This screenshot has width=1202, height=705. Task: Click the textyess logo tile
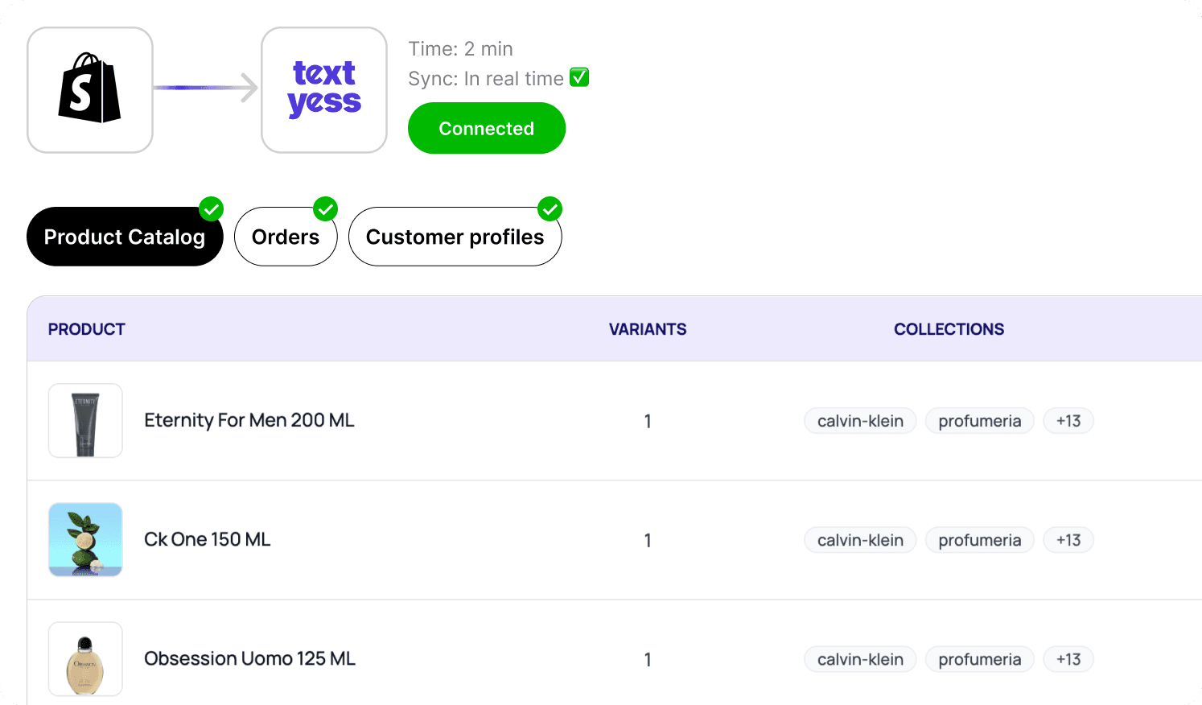click(324, 89)
